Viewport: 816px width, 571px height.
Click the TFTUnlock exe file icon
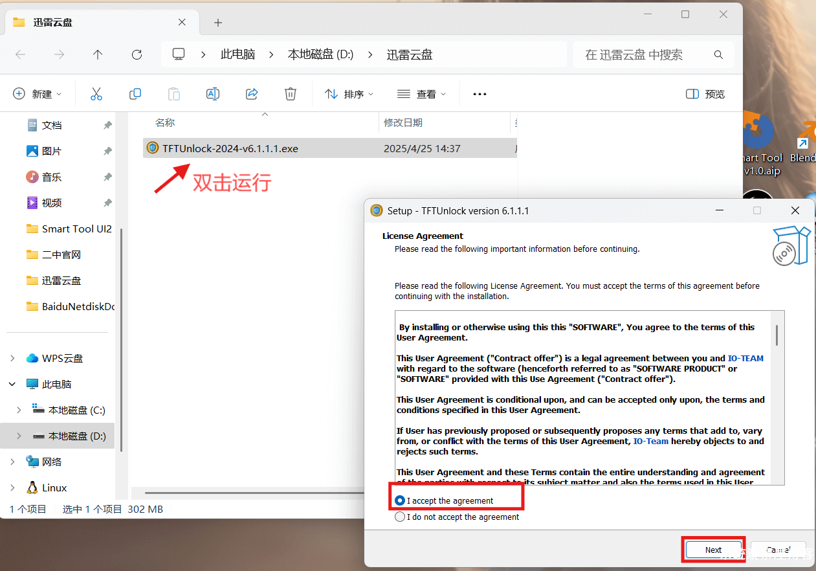tap(153, 148)
